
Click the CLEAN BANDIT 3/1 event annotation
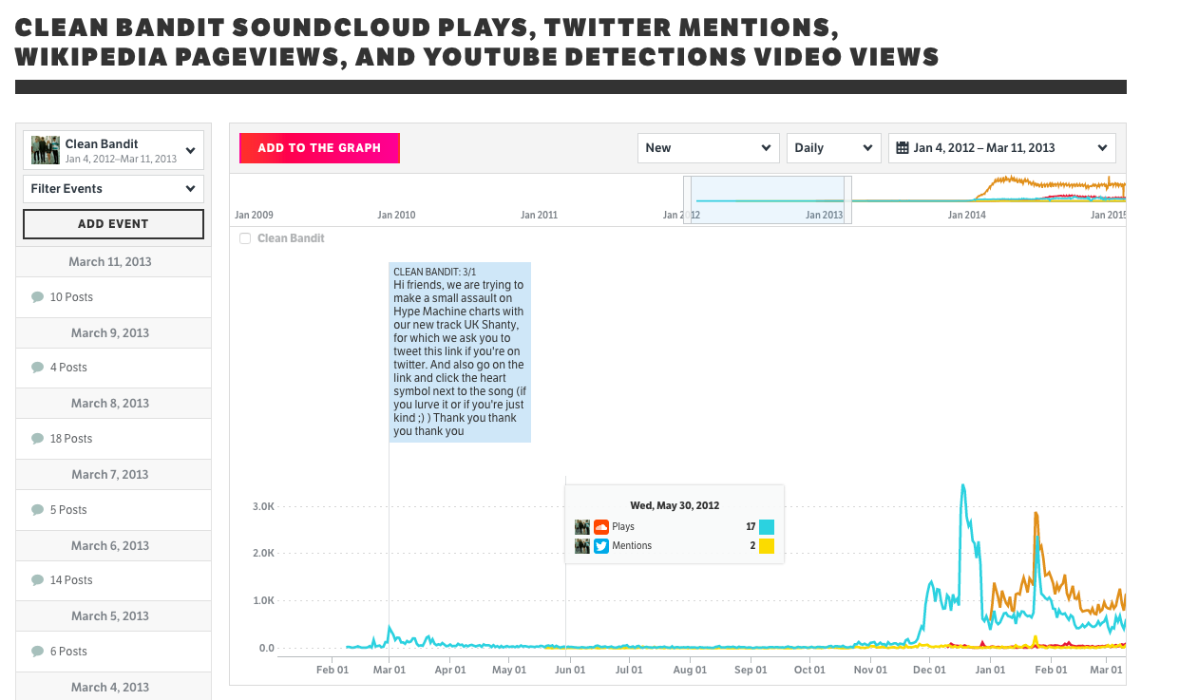(x=460, y=352)
